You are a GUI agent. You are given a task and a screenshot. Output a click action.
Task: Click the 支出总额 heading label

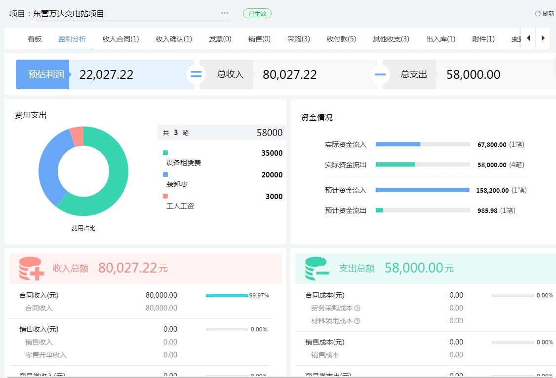pos(357,268)
